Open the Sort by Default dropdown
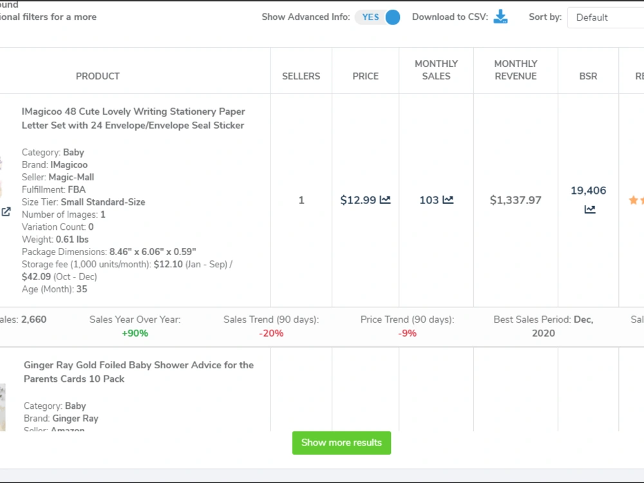The height and width of the screenshot is (483, 644). point(606,17)
